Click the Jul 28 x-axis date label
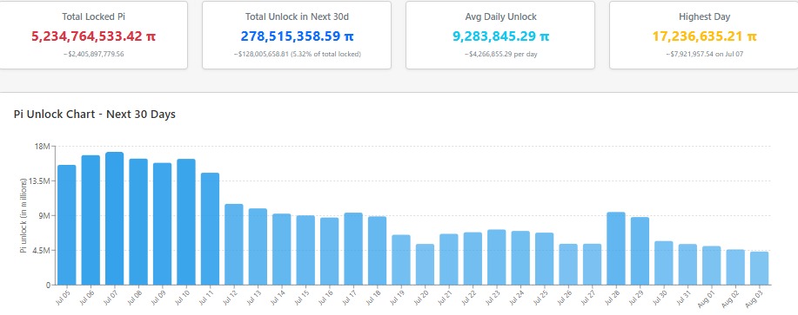The height and width of the screenshot is (315, 798). click(x=613, y=298)
